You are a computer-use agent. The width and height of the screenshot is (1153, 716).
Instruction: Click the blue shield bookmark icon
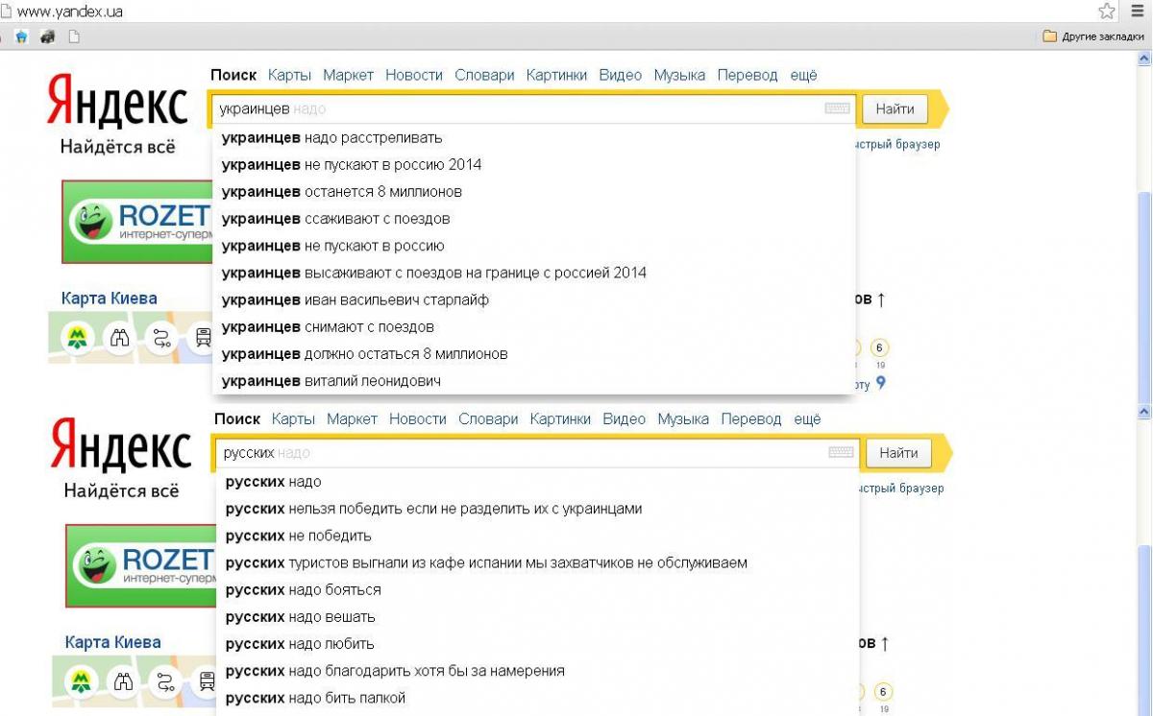click(x=21, y=36)
